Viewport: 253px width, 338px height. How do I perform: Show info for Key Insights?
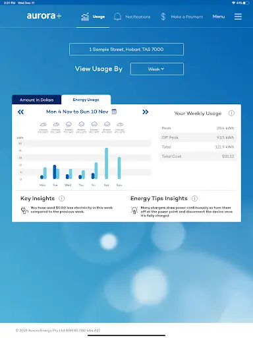(62, 199)
